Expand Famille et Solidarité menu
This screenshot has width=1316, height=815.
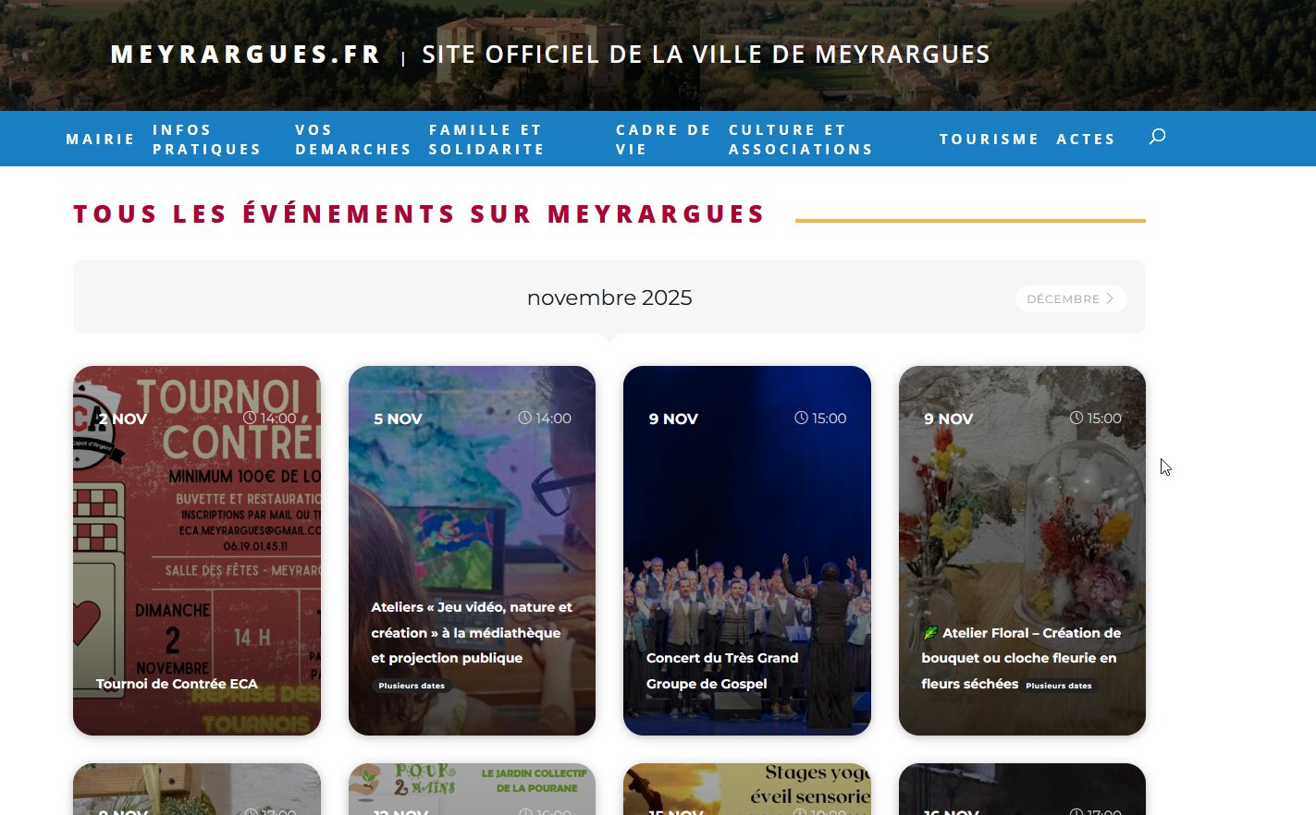[x=486, y=140]
